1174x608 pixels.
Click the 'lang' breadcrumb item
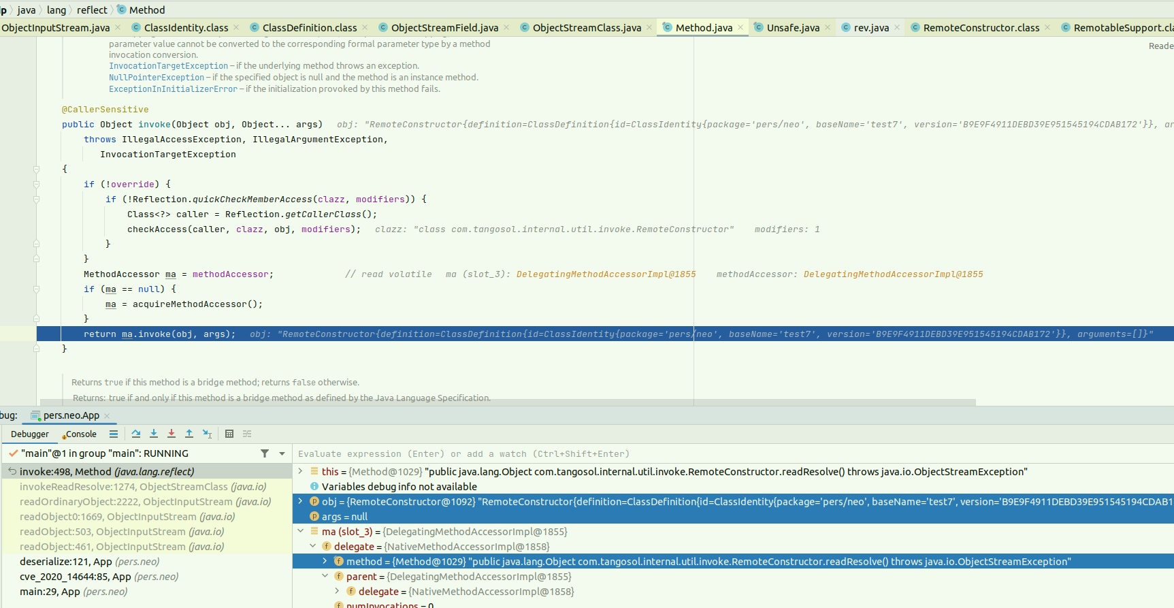tap(56, 10)
